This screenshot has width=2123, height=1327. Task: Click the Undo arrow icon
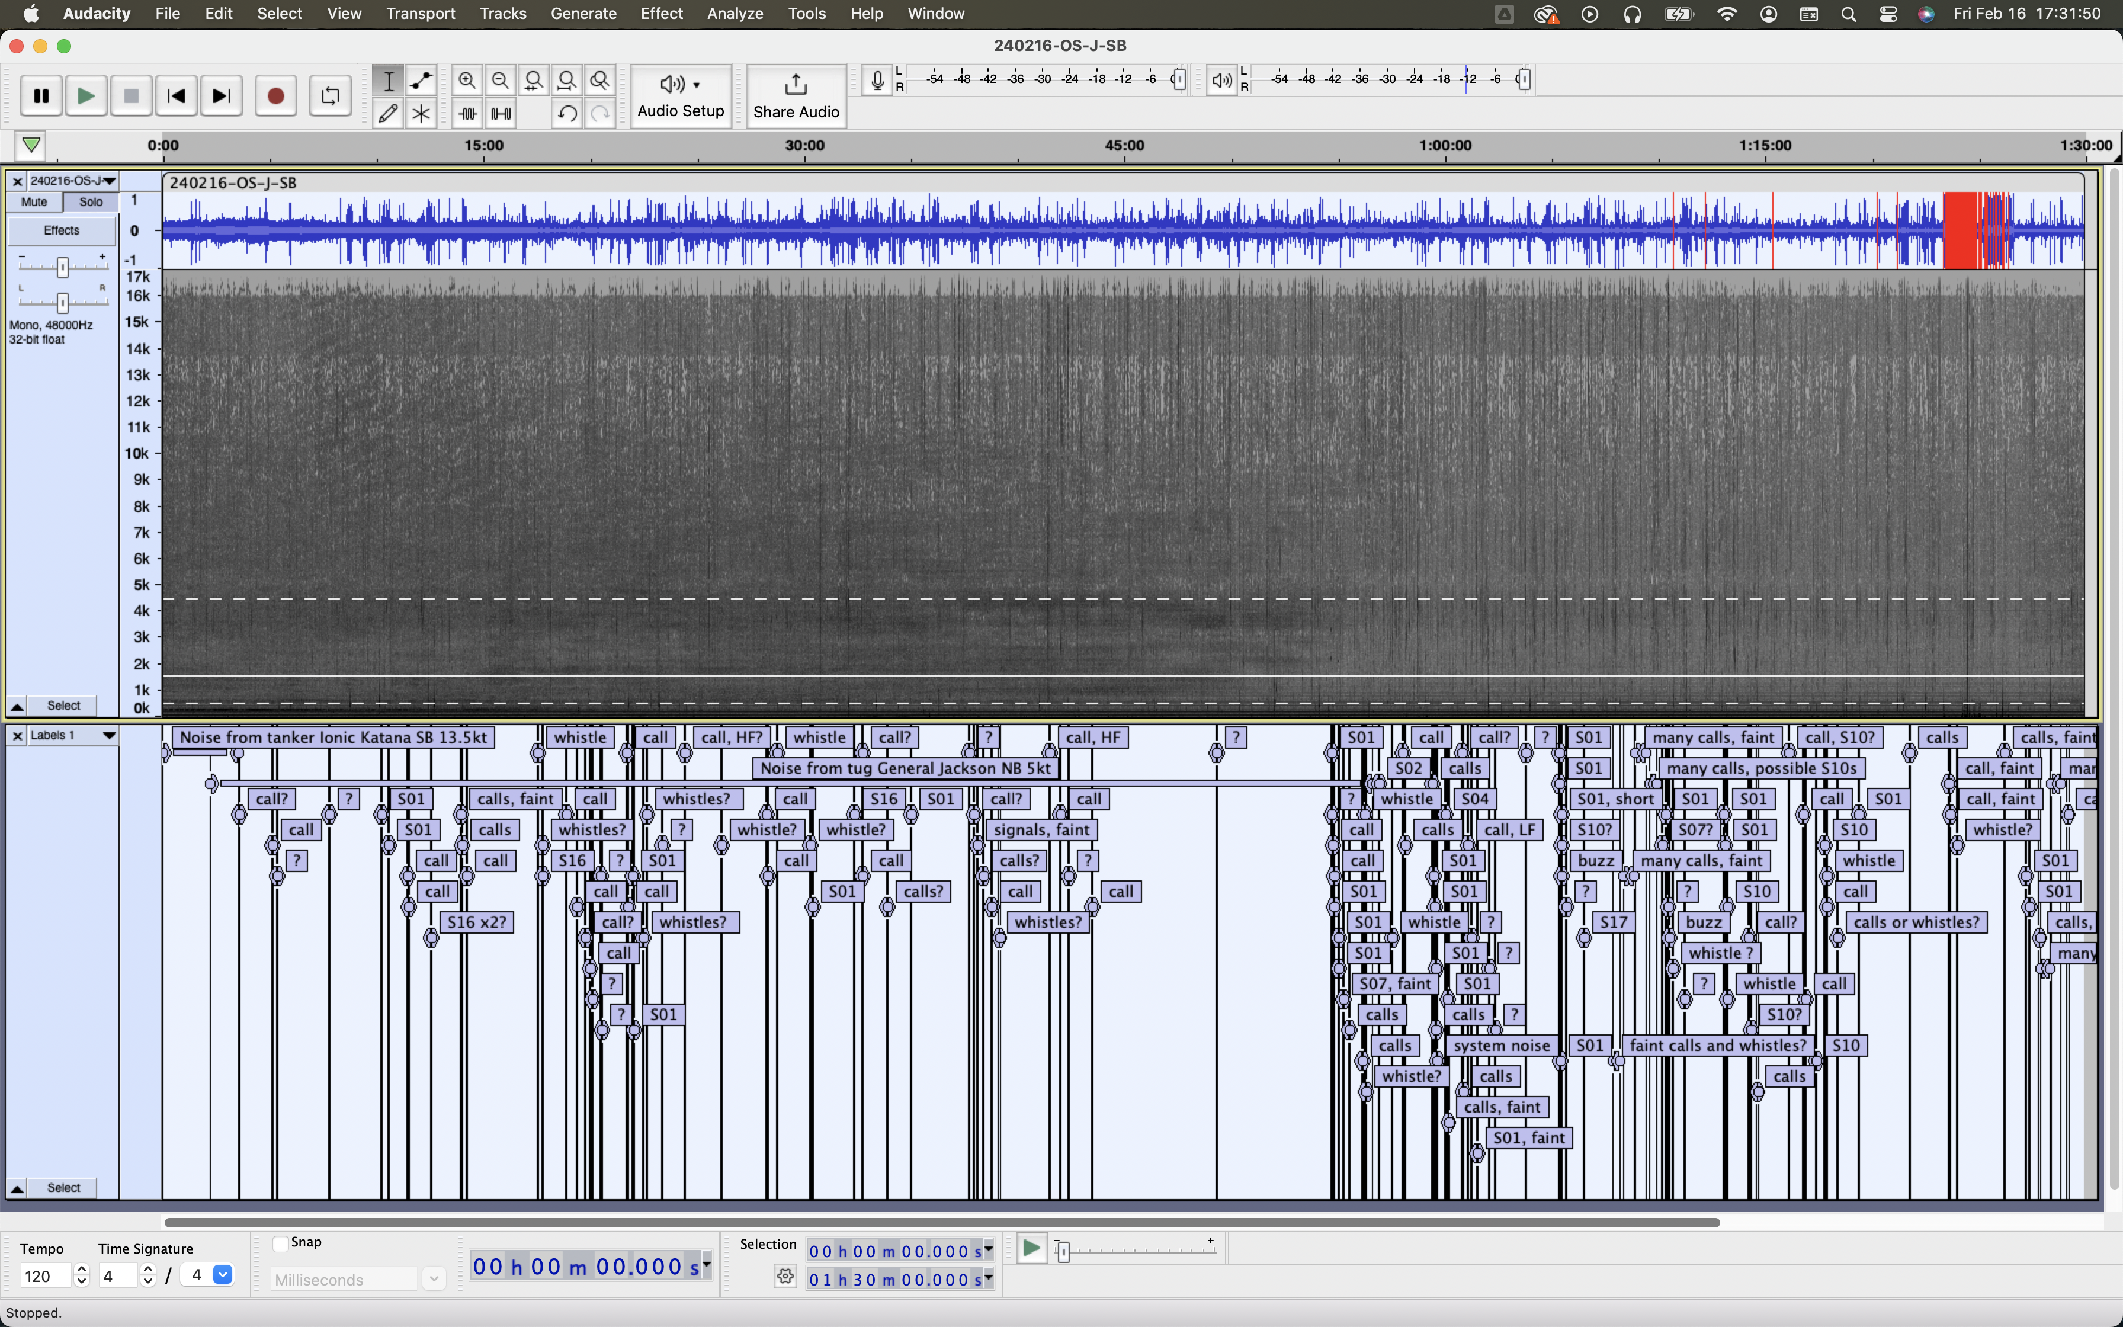tap(567, 113)
